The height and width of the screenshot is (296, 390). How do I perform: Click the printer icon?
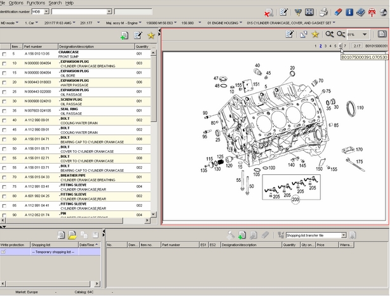[x=323, y=12]
